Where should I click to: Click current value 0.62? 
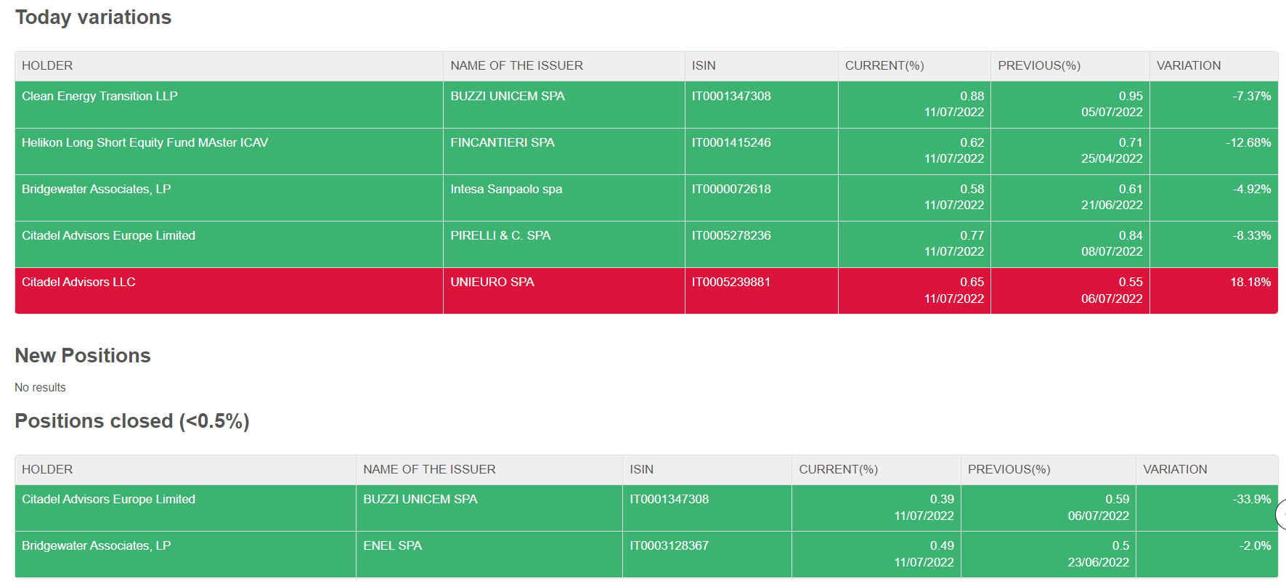(x=972, y=142)
